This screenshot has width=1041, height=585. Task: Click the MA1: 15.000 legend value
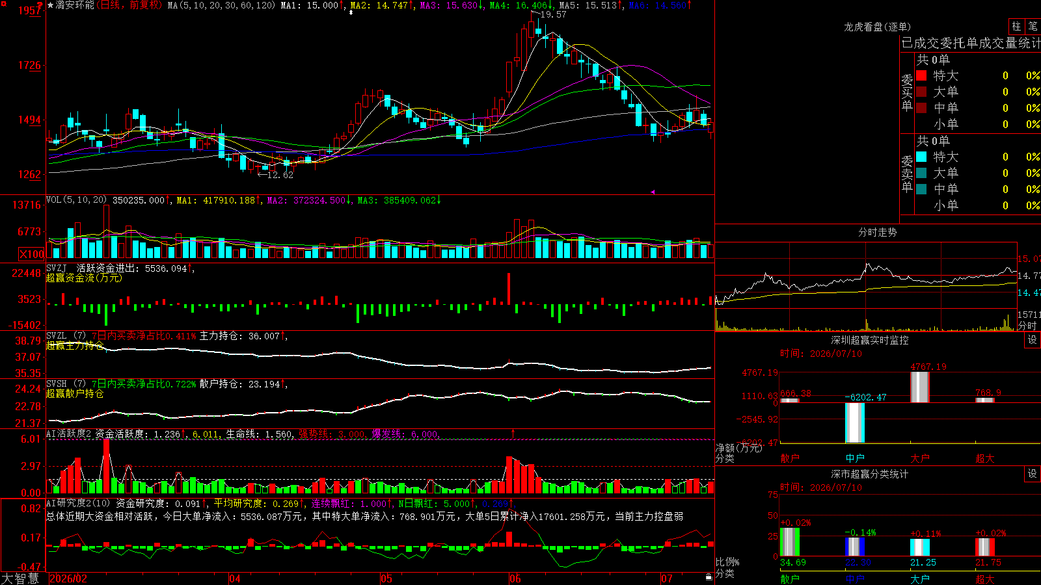[x=310, y=5]
